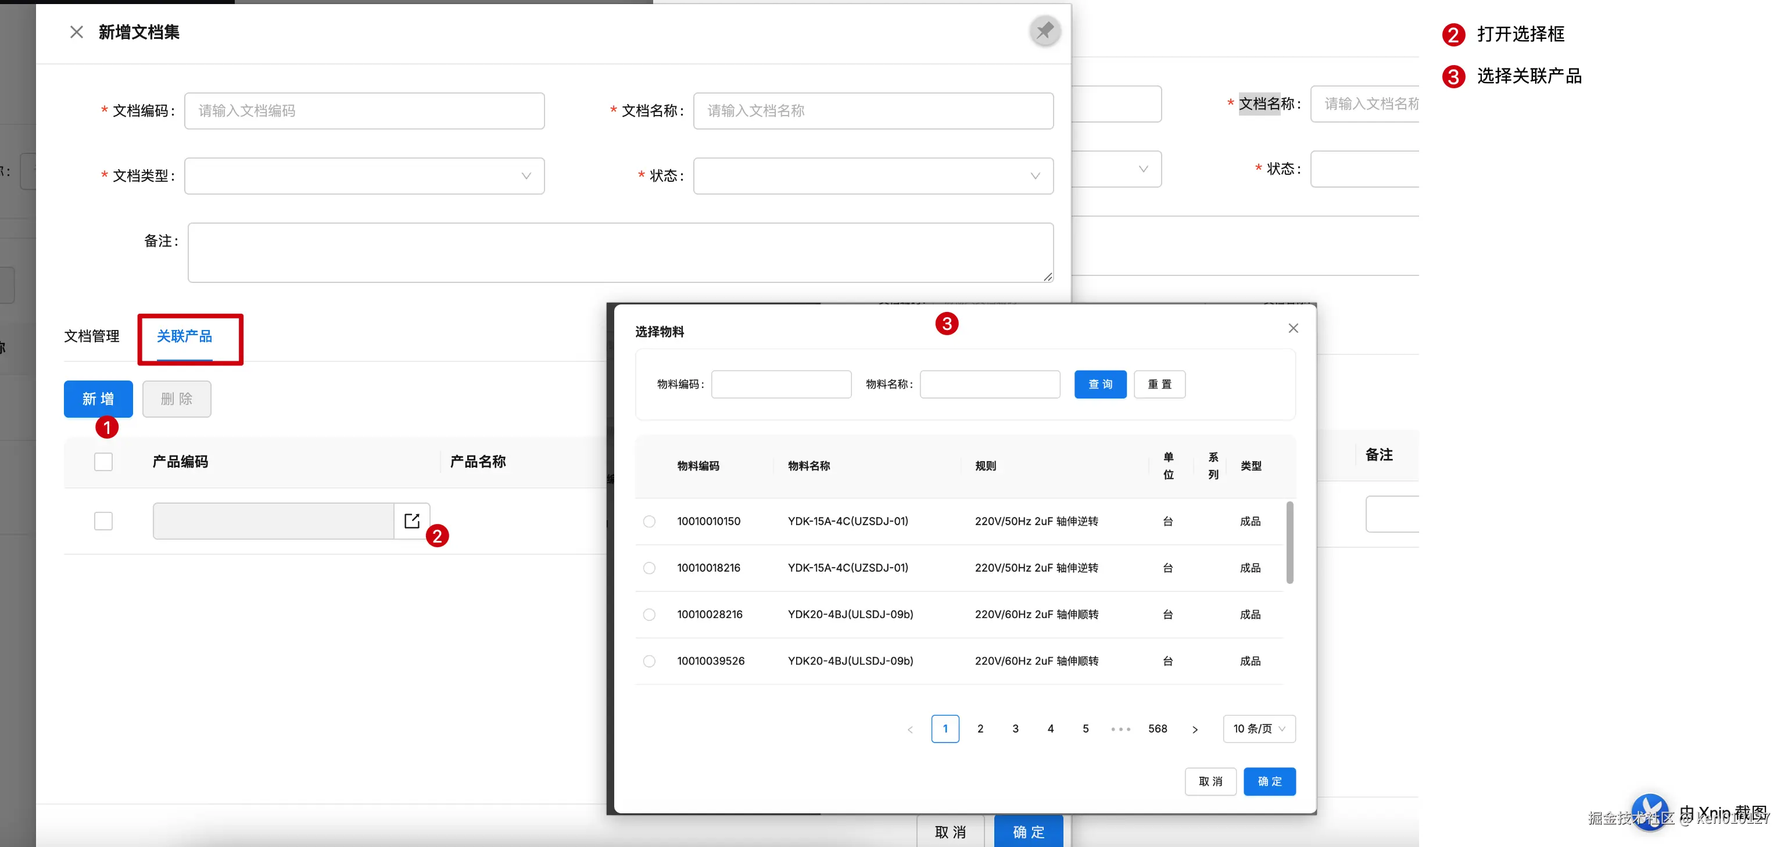Click the pin icon in dialog header
This screenshot has width=1791, height=847.
tap(1044, 31)
